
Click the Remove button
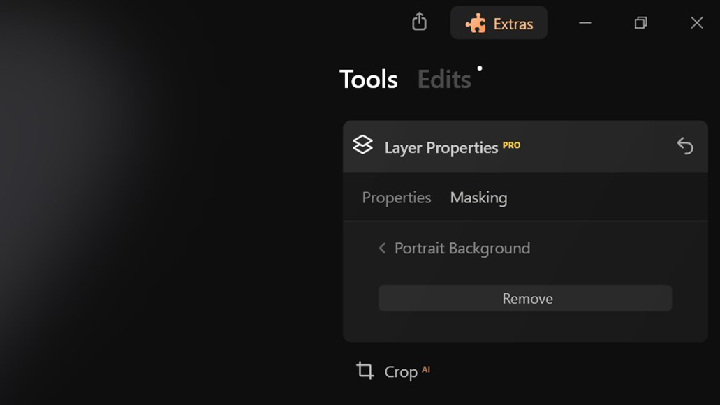(x=525, y=298)
